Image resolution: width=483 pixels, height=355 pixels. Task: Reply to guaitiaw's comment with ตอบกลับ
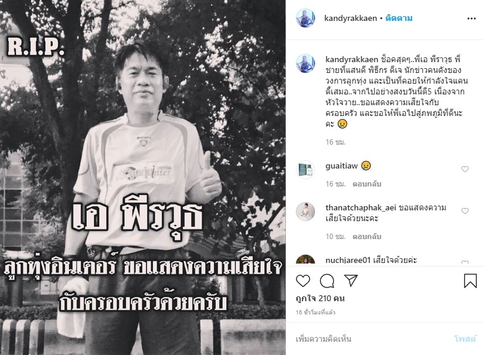pos(367,184)
